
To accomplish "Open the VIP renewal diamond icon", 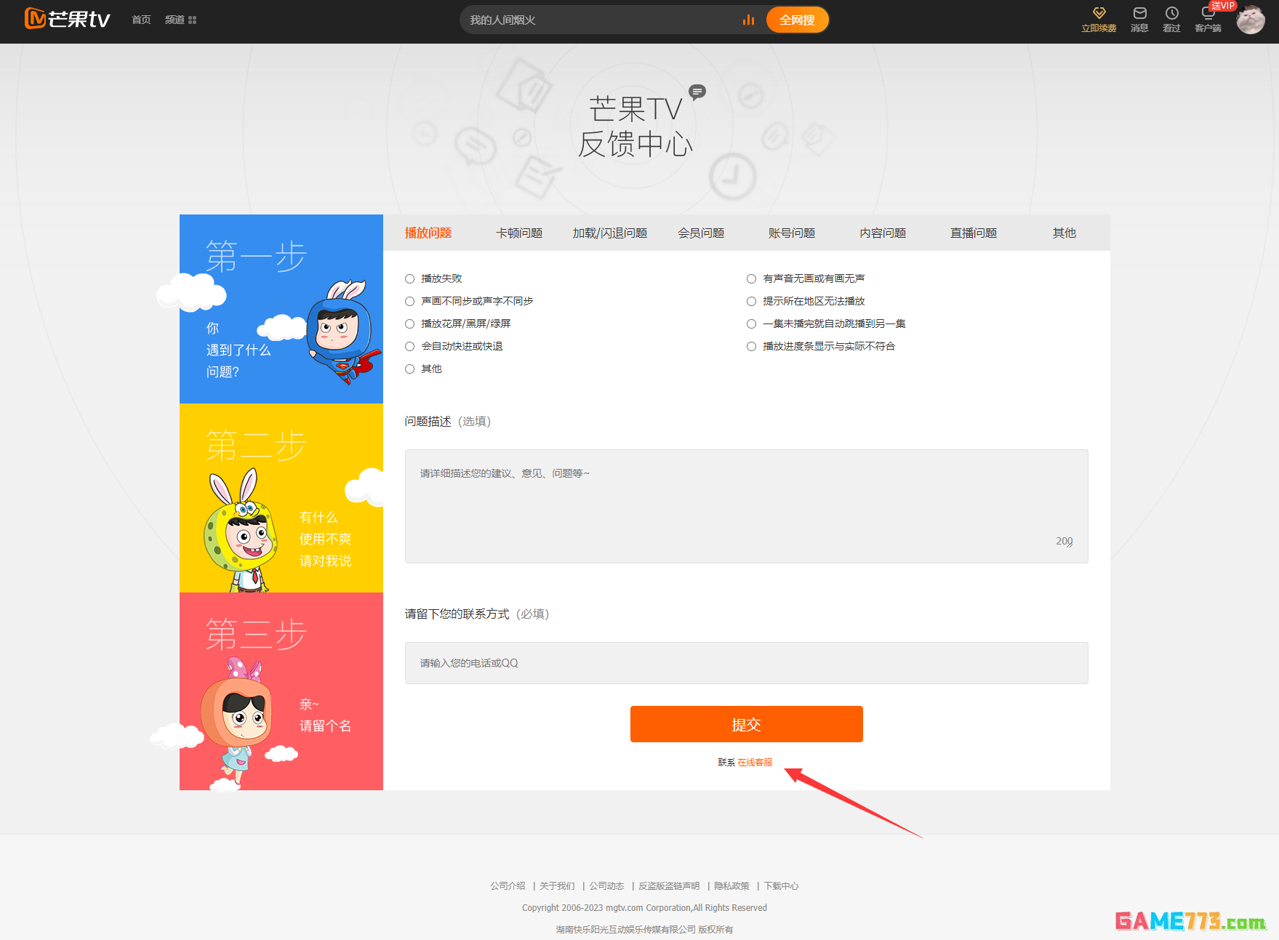I will pyautogui.click(x=1099, y=14).
